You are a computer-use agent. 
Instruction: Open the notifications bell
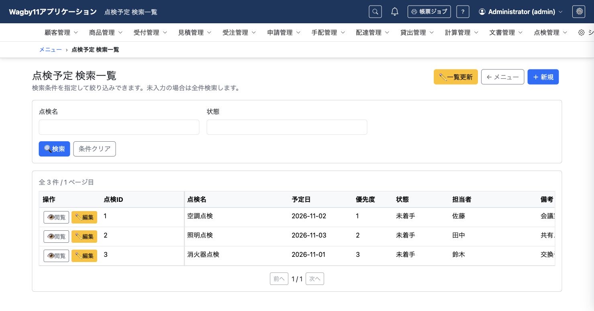(395, 12)
